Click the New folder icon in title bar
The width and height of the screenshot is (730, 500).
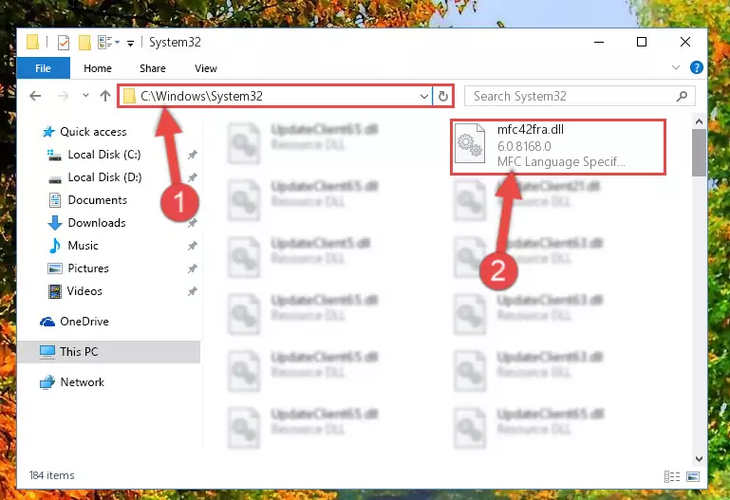point(84,43)
